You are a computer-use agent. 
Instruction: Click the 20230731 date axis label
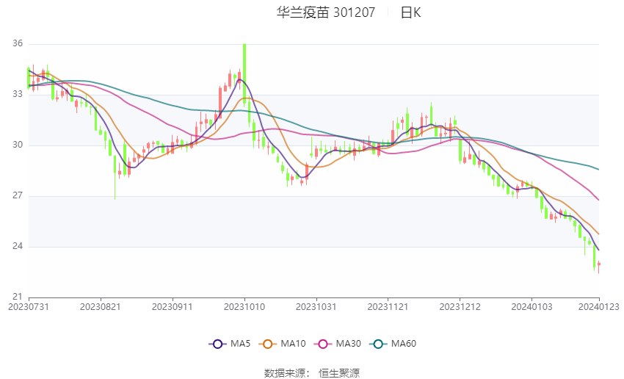click(29, 307)
